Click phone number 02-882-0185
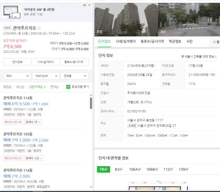Viewport: 220px width, 192px height. click(x=136, y=111)
